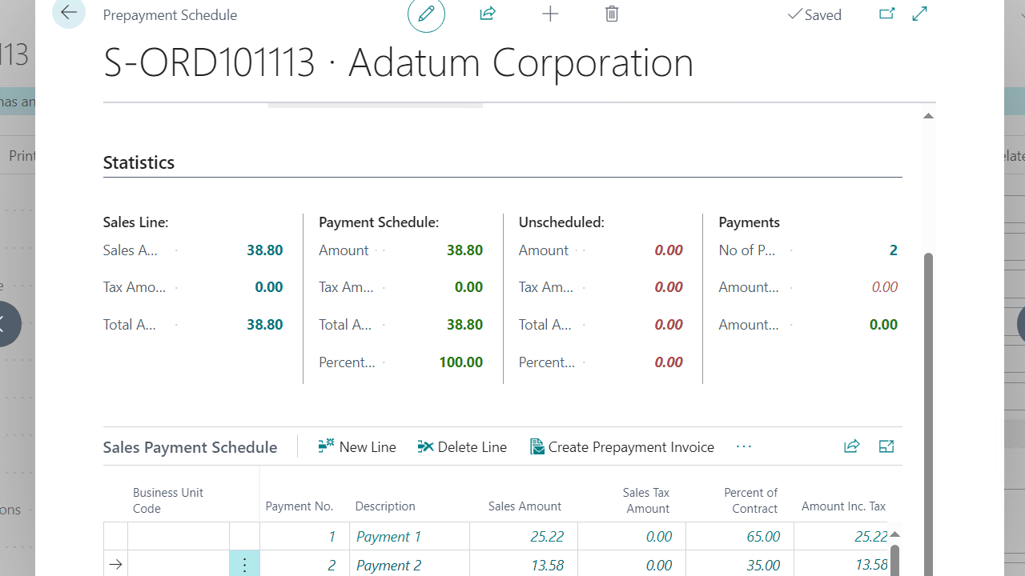Delete the schedule using the trash icon
This screenshot has width=1025, height=576.
[x=611, y=14]
